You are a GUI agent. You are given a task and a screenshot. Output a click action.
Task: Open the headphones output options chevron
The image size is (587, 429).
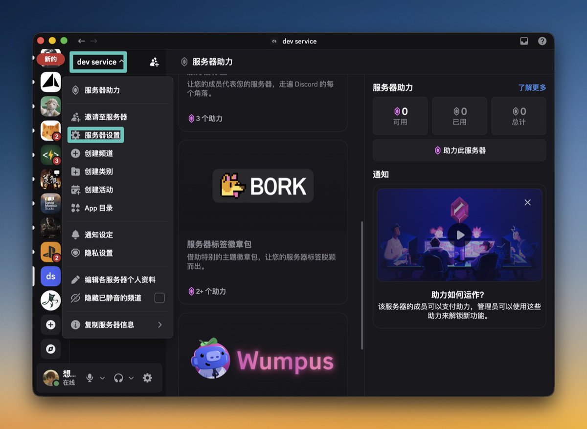tap(131, 378)
